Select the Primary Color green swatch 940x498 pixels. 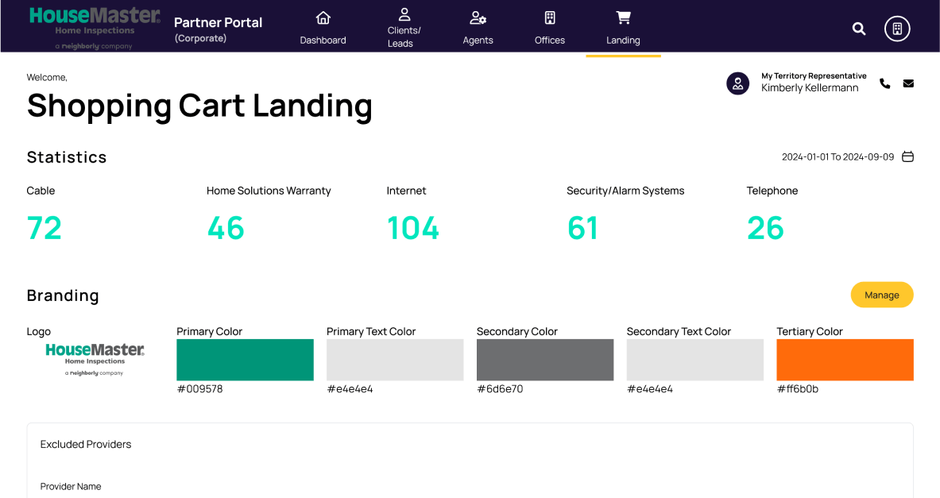tap(245, 359)
